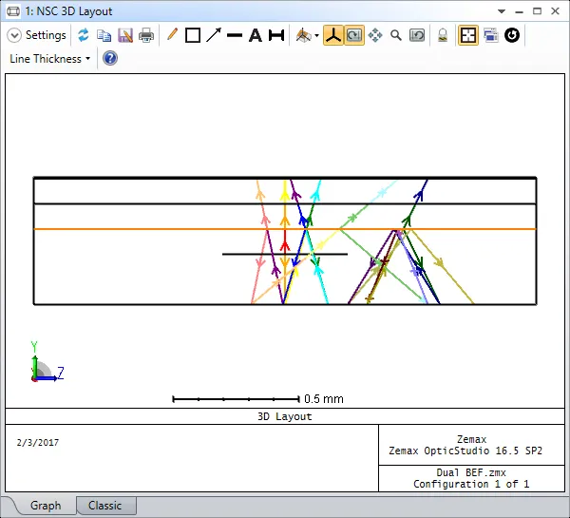This screenshot has height=518, width=570.
Task: Expand the Settings chevron
Action: coord(14,35)
